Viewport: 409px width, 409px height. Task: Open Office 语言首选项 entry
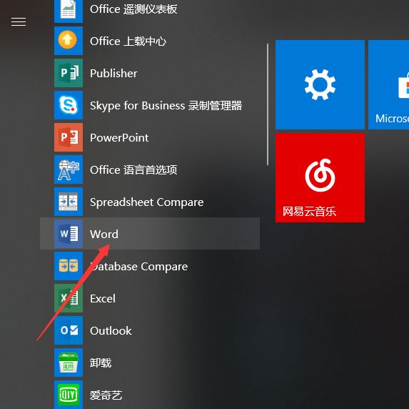[133, 170]
